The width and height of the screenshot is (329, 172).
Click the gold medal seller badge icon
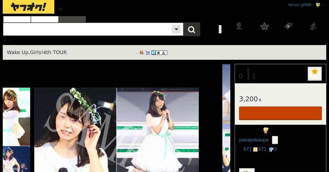(265, 130)
